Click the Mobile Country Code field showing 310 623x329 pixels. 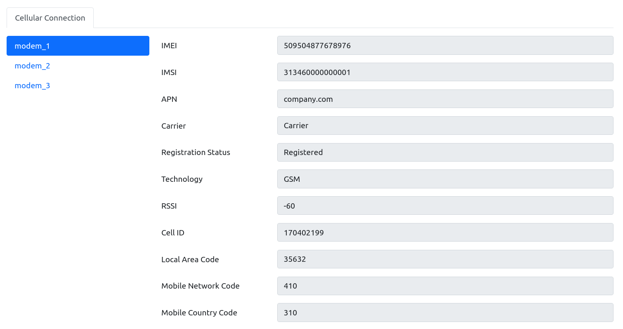[445, 313]
